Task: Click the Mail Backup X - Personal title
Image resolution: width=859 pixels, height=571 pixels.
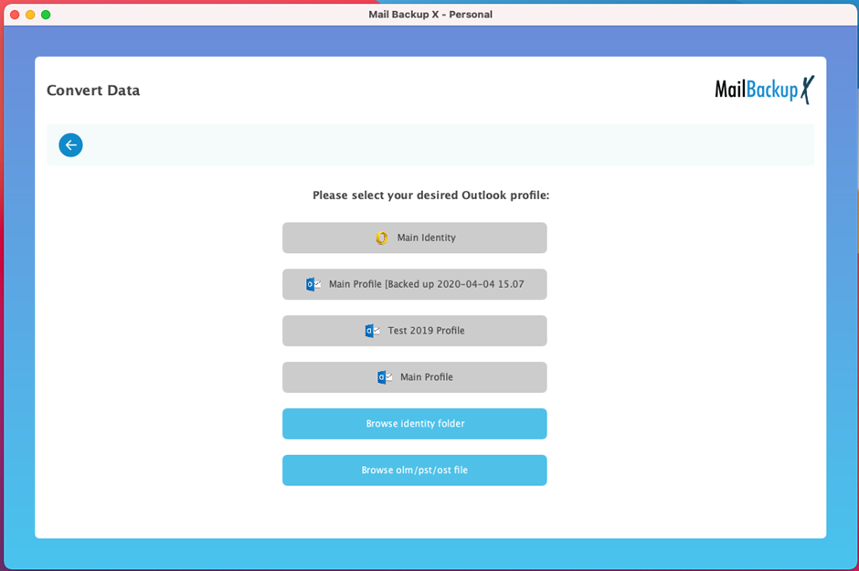Action: pyautogui.click(x=430, y=15)
